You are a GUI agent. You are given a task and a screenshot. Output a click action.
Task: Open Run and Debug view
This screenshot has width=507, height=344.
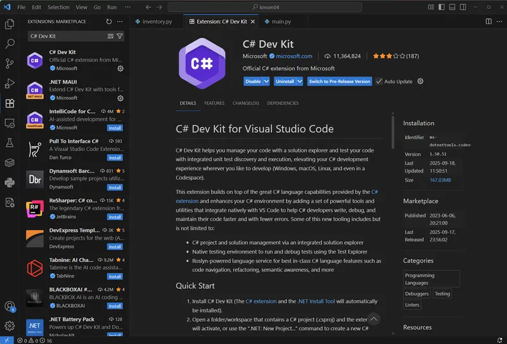coord(10,83)
